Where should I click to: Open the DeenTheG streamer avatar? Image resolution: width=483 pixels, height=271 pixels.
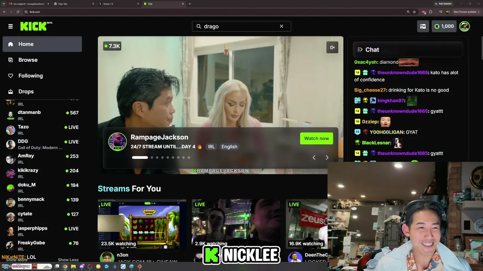click(295, 258)
